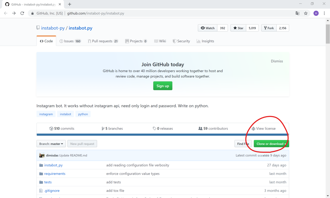Open the 2,156 forks count
Image resolution: width=330 pixels, height=198 pixels.
point(283,28)
